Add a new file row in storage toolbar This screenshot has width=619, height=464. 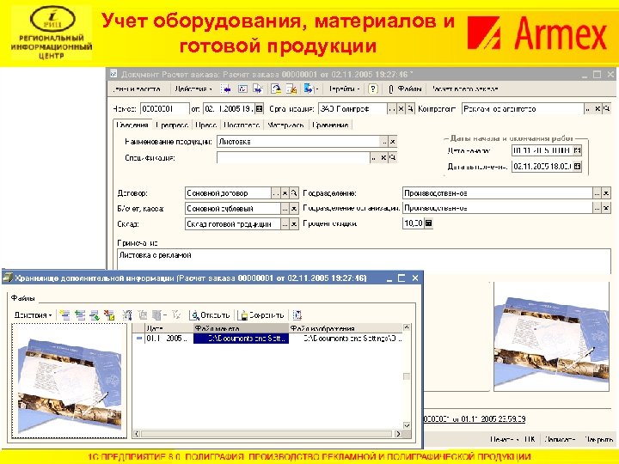(x=65, y=314)
